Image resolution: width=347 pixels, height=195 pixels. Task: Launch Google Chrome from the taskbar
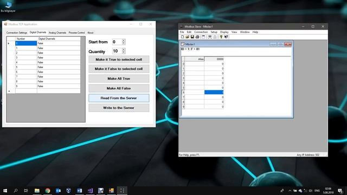[48, 191]
